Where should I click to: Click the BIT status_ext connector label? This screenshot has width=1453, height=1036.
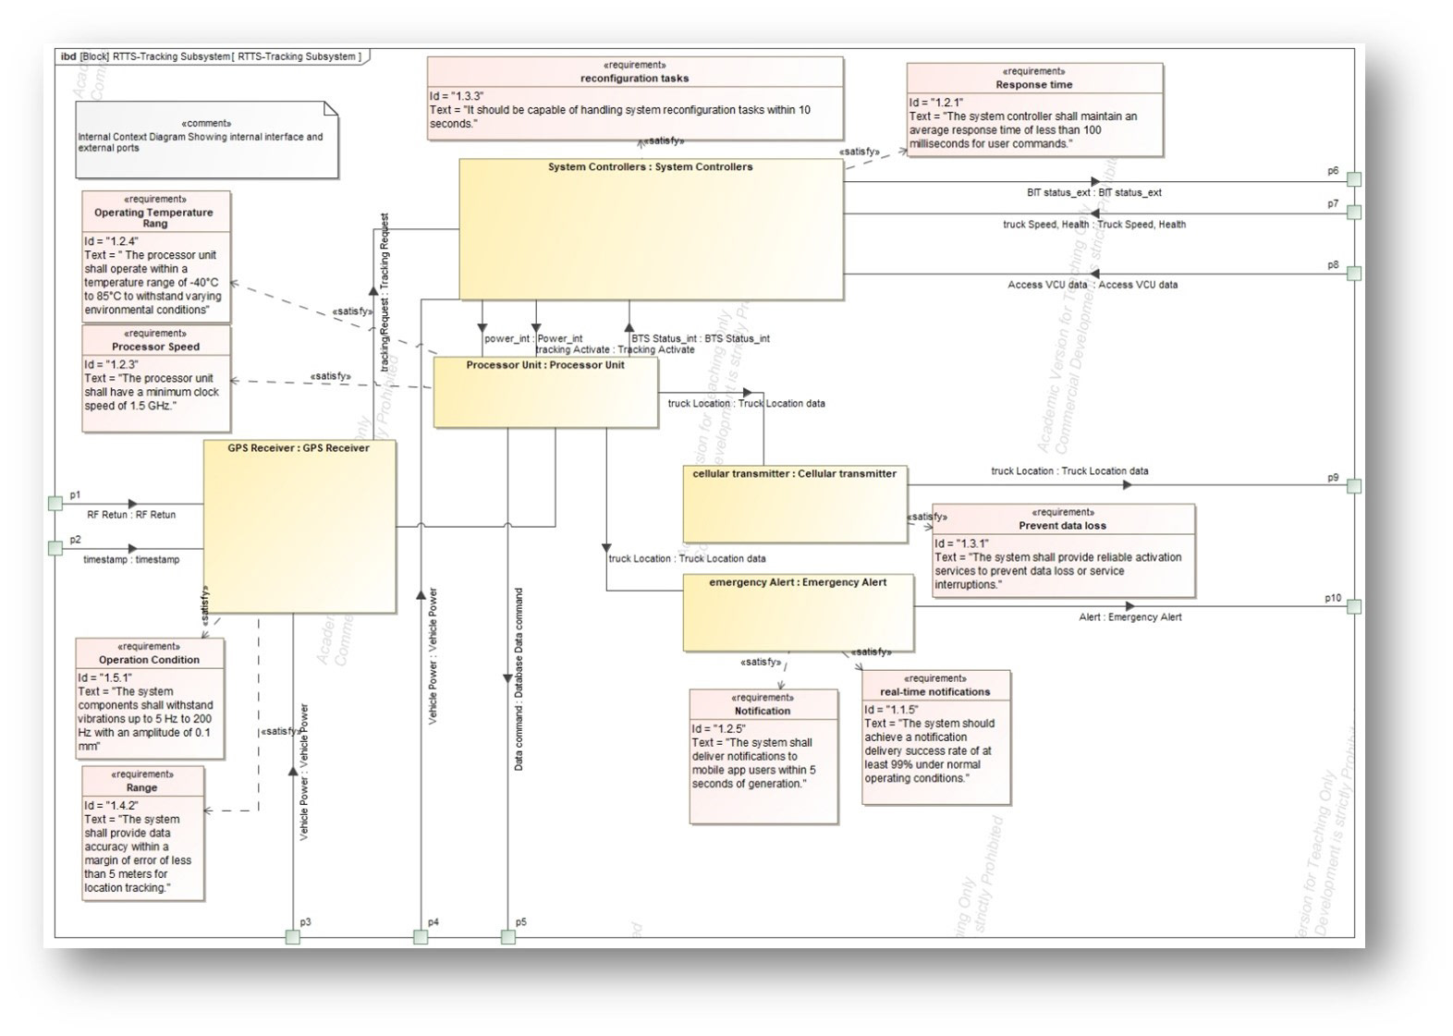click(x=1094, y=193)
